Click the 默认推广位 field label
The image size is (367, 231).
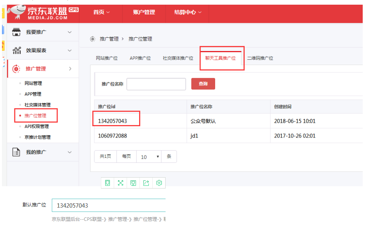pos(34,205)
